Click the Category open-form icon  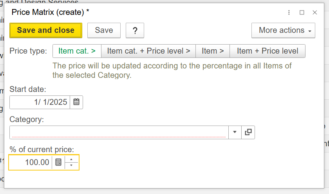[x=248, y=132]
